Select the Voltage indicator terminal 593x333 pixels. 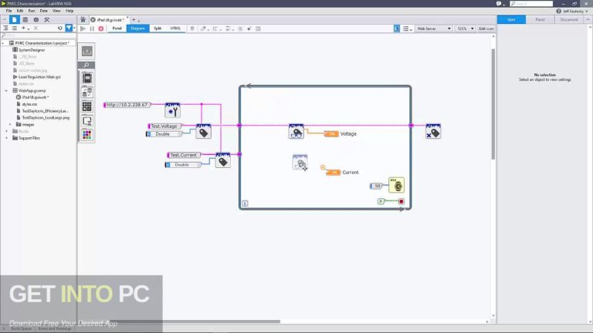coord(331,134)
